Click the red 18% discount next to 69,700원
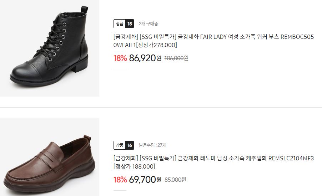322x196 pixels. [x=120, y=180]
